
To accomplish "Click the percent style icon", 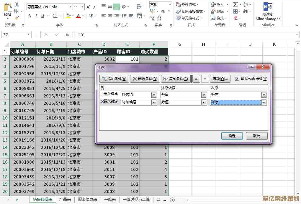I will pyautogui.click(x=163, y=11).
